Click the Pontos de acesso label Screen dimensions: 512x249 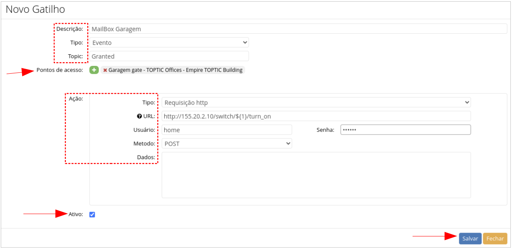point(60,70)
